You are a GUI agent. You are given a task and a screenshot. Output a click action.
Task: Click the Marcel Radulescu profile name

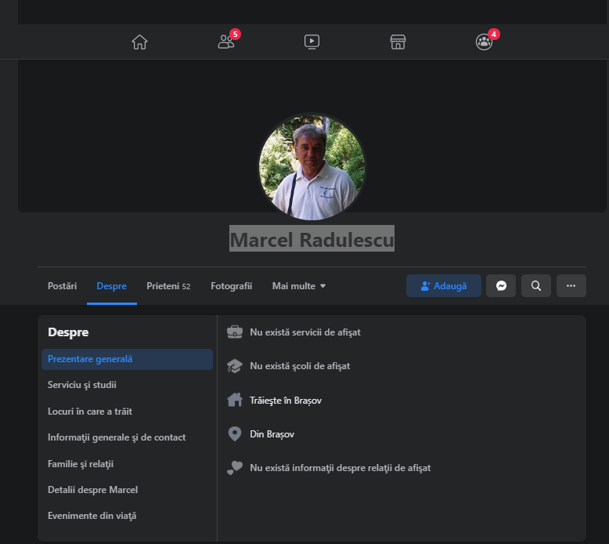(312, 239)
